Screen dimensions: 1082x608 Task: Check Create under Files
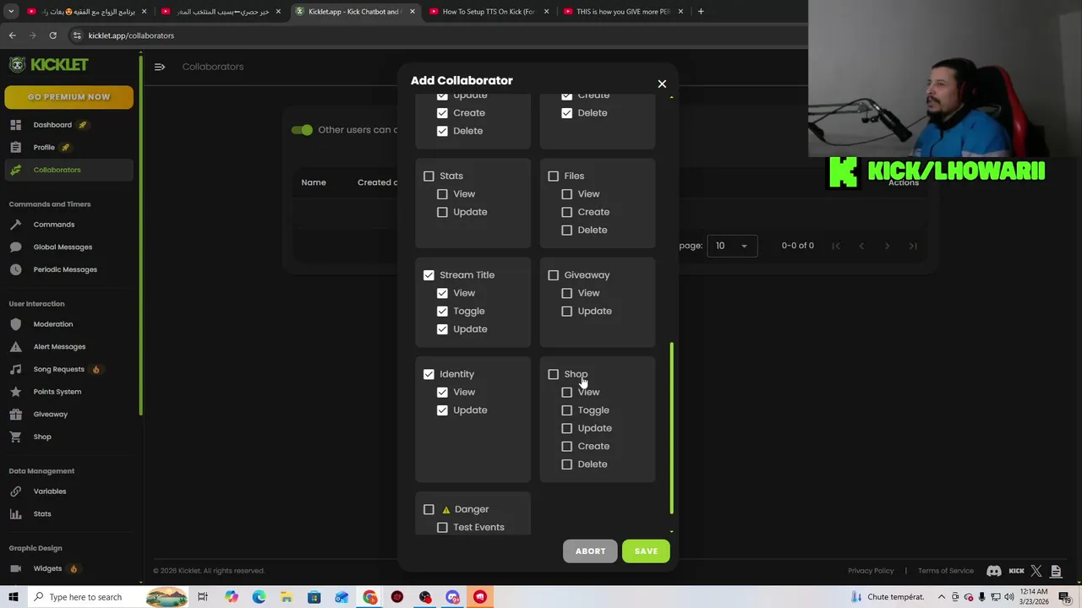pyautogui.click(x=567, y=212)
